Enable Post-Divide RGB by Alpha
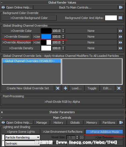The image size is (126, 147). pyautogui.click(x=62, y=102)
